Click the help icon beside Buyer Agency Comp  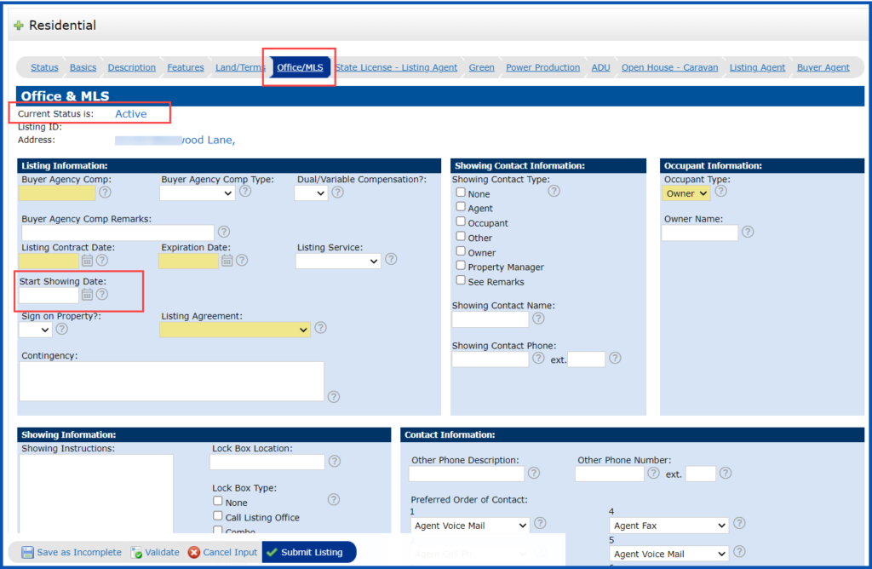tap(105, 193)
